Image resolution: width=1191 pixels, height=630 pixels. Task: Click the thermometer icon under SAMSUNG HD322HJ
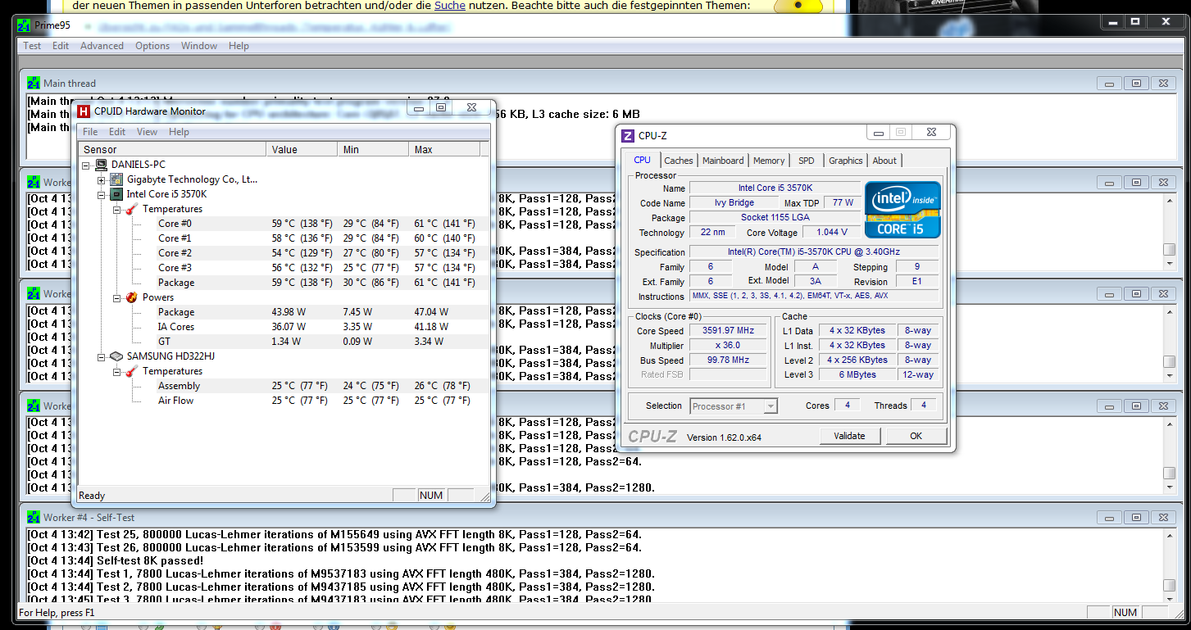[132, 371]
